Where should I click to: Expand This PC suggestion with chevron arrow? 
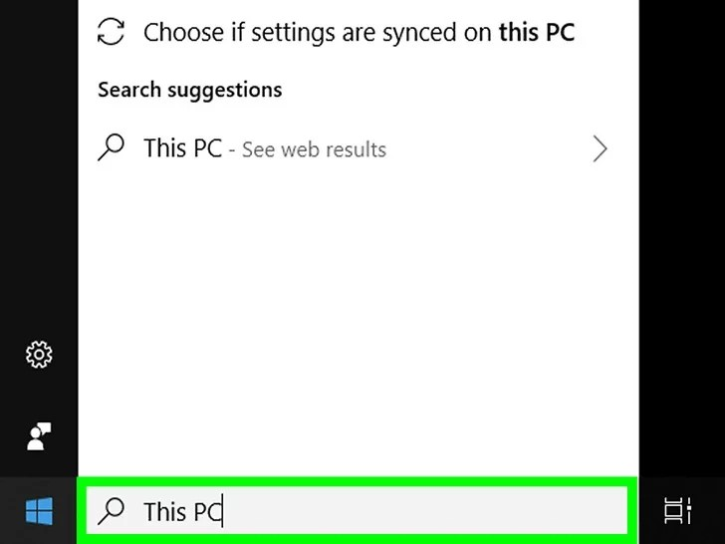(600, 149)
